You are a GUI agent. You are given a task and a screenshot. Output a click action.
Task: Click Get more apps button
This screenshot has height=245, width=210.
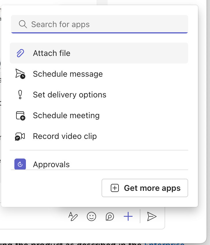pyautogui.click(x=145, y=188)
